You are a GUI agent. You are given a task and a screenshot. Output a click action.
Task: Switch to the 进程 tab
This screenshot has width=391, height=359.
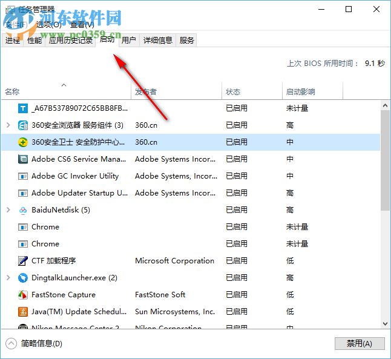coord(13,40)
